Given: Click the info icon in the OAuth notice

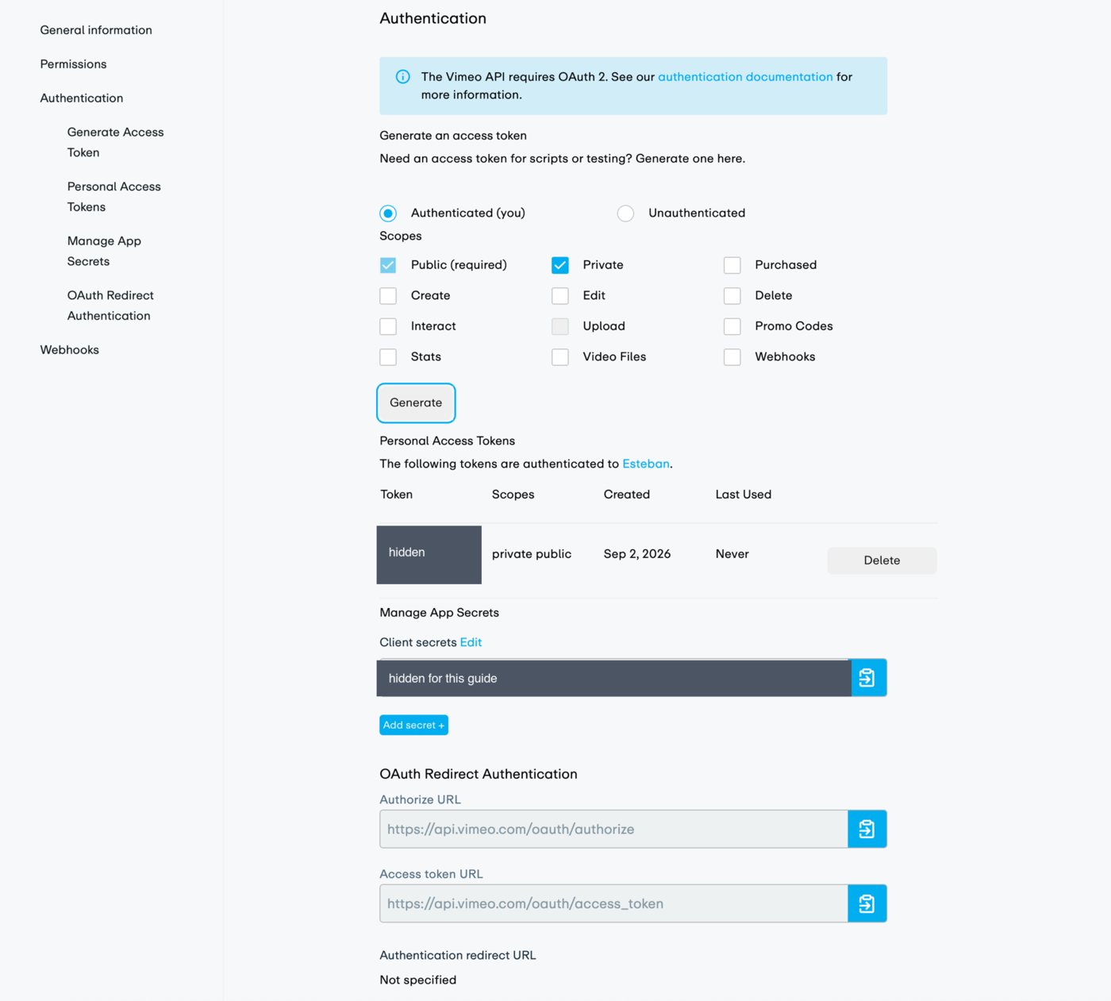Looking at the screenshot, I should (403, 77).
